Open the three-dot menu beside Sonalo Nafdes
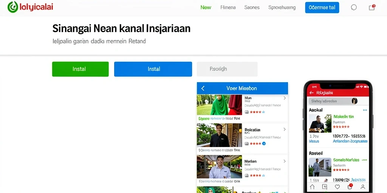This screenshot has height=193, width=387. [x=364, y=160]
